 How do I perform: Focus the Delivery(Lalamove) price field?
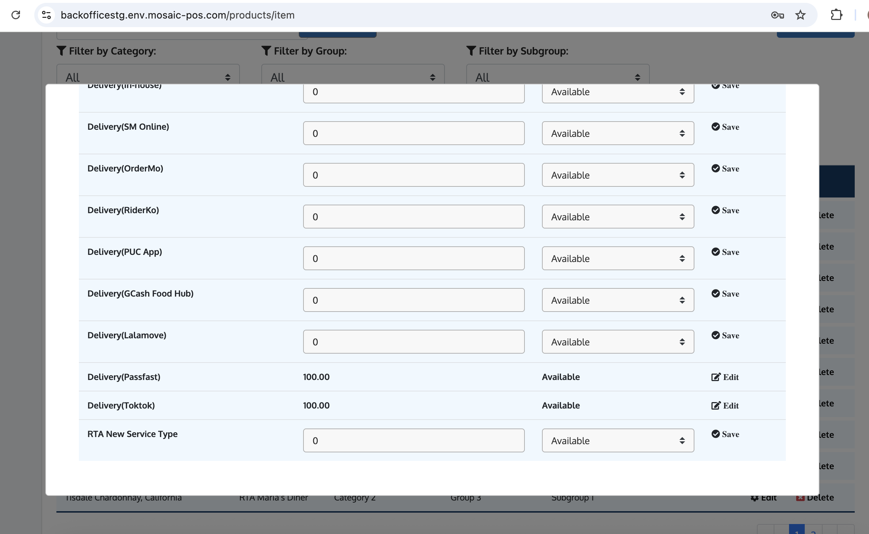pos(413,342)
